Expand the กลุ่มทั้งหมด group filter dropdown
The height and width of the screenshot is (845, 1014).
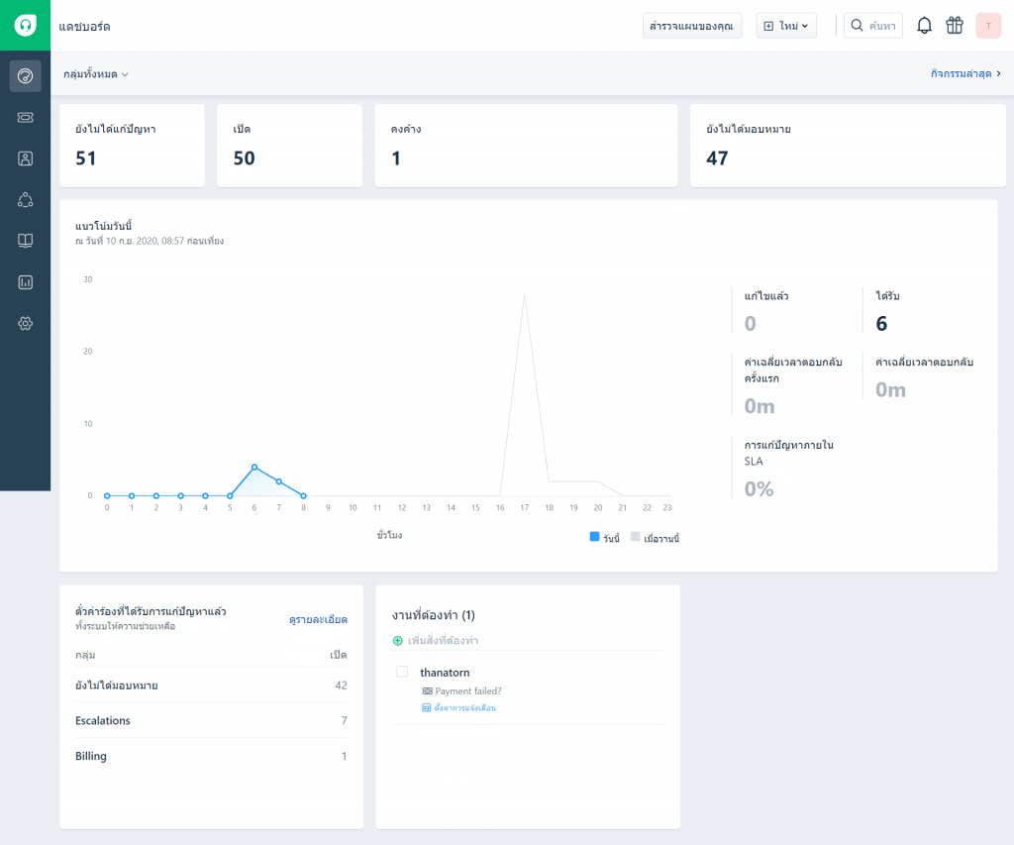coord(96,74)
